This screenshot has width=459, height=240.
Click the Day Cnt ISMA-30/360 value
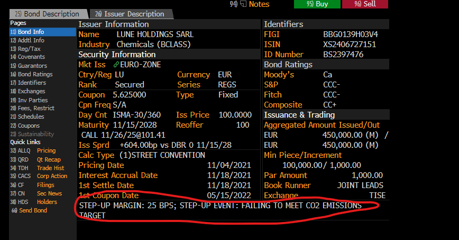pyautogui.click(x=137, y=115)
